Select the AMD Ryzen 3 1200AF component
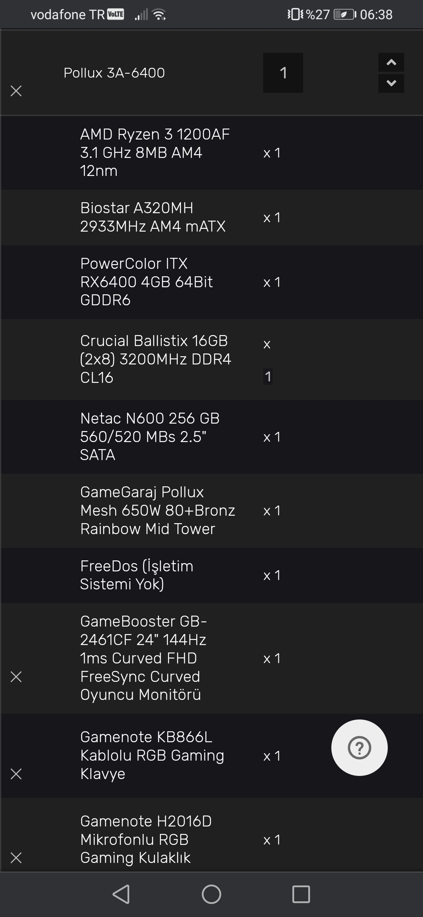The height and width of the screenshot is (917, 423). pos(155,152)
